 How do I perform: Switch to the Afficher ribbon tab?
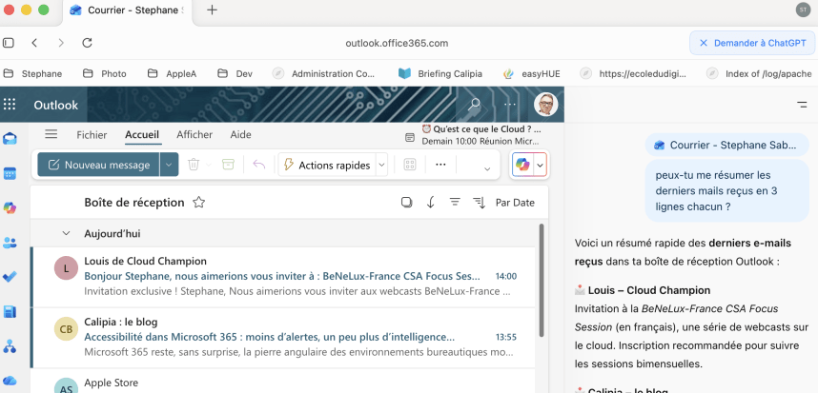tap(194, 135)
